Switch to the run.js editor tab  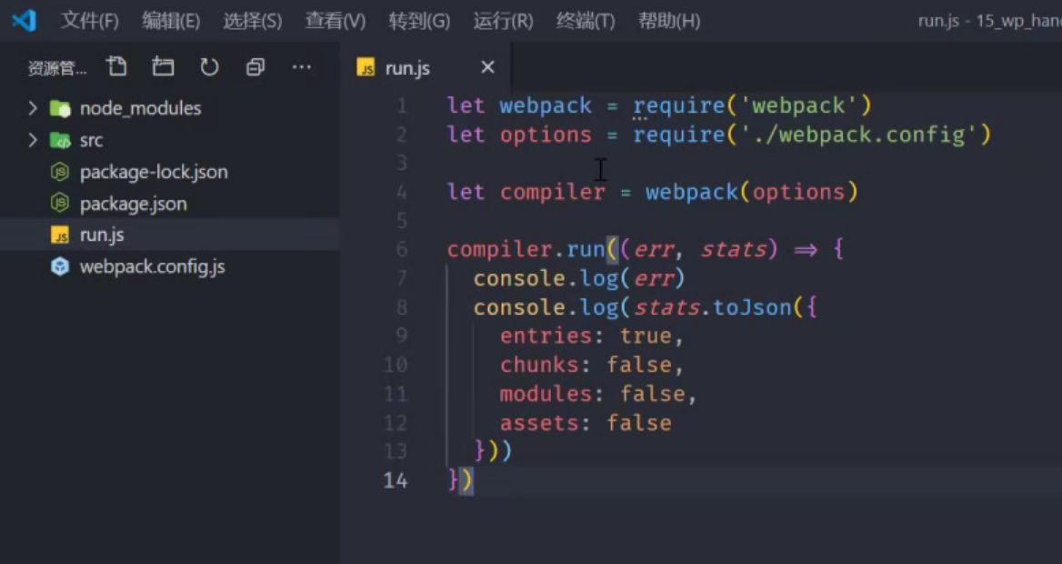407,68
